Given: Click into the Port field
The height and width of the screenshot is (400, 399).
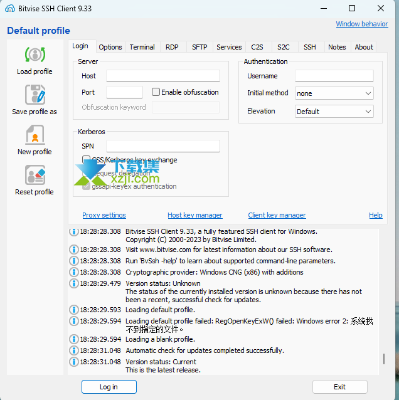Looking at the screenshot, I should point(124,92).
